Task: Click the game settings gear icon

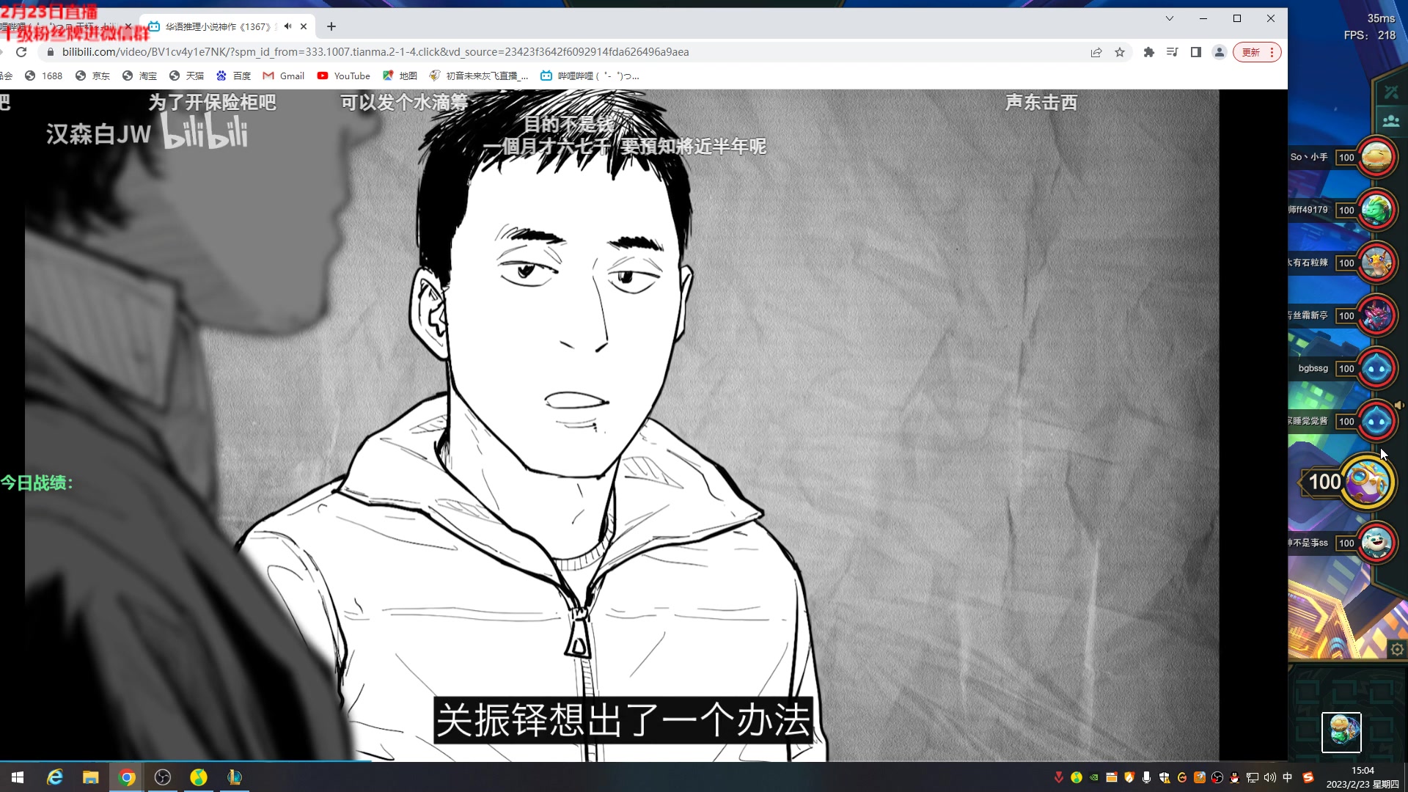Action: pyautogui.click(x=1397, y=650)
